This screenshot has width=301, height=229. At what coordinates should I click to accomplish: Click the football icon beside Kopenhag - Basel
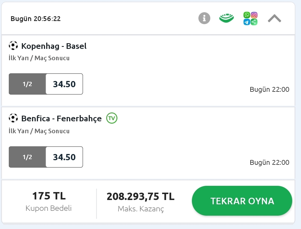(13, 46)
